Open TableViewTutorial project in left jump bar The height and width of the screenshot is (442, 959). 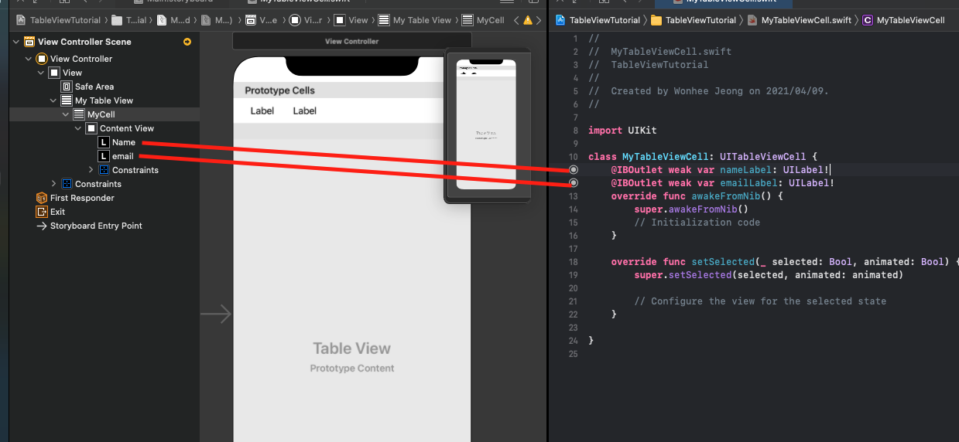coord(59,20)
